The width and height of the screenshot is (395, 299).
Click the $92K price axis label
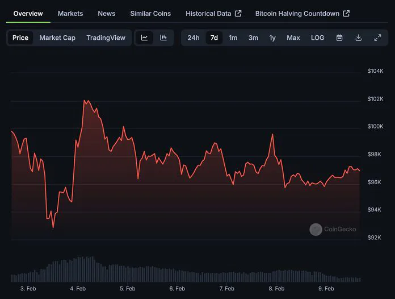[374, 238]
